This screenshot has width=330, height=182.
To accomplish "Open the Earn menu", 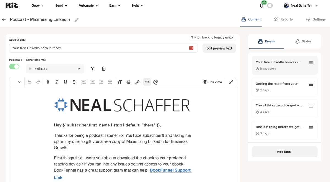I will pos(115,5).
